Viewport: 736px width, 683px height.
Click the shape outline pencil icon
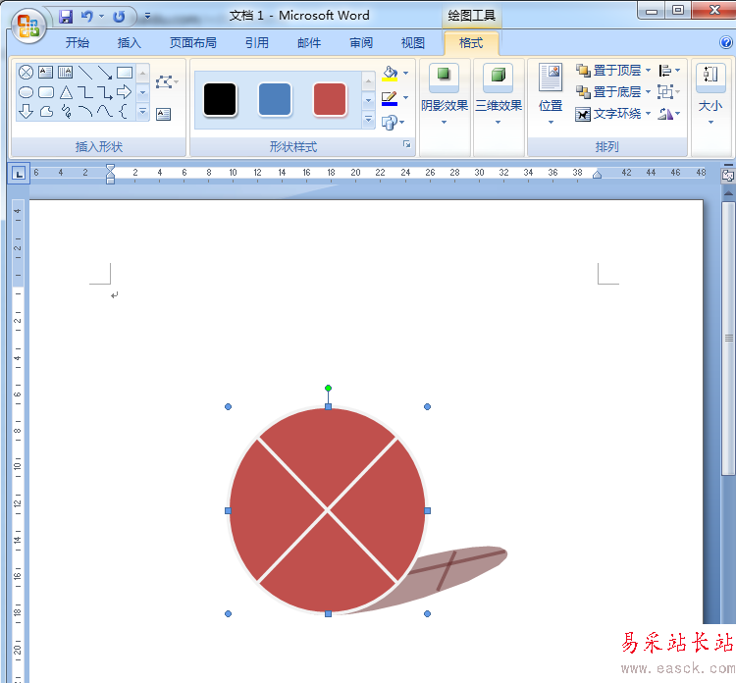tap(390, 98)
